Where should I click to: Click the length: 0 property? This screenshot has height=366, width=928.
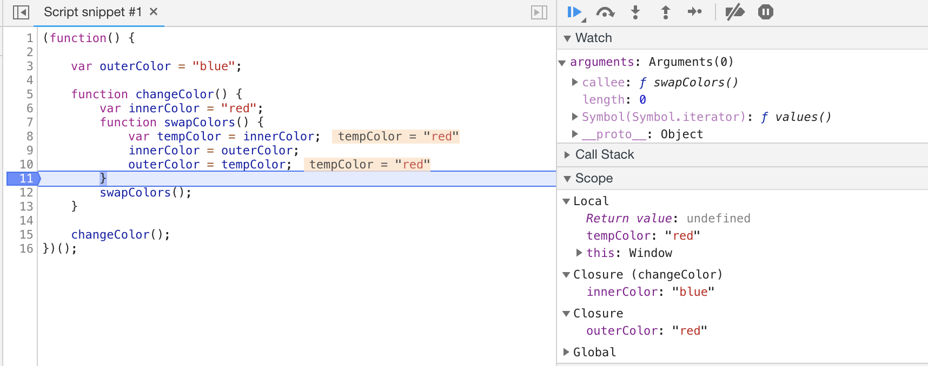(614, 99)
